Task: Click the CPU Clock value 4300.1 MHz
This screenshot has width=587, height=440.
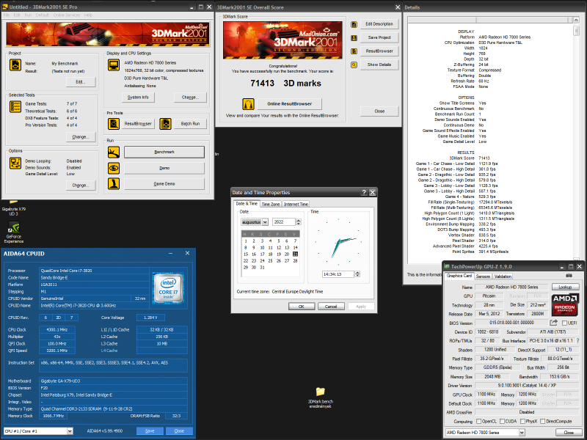Action: [x=57, y=329]
